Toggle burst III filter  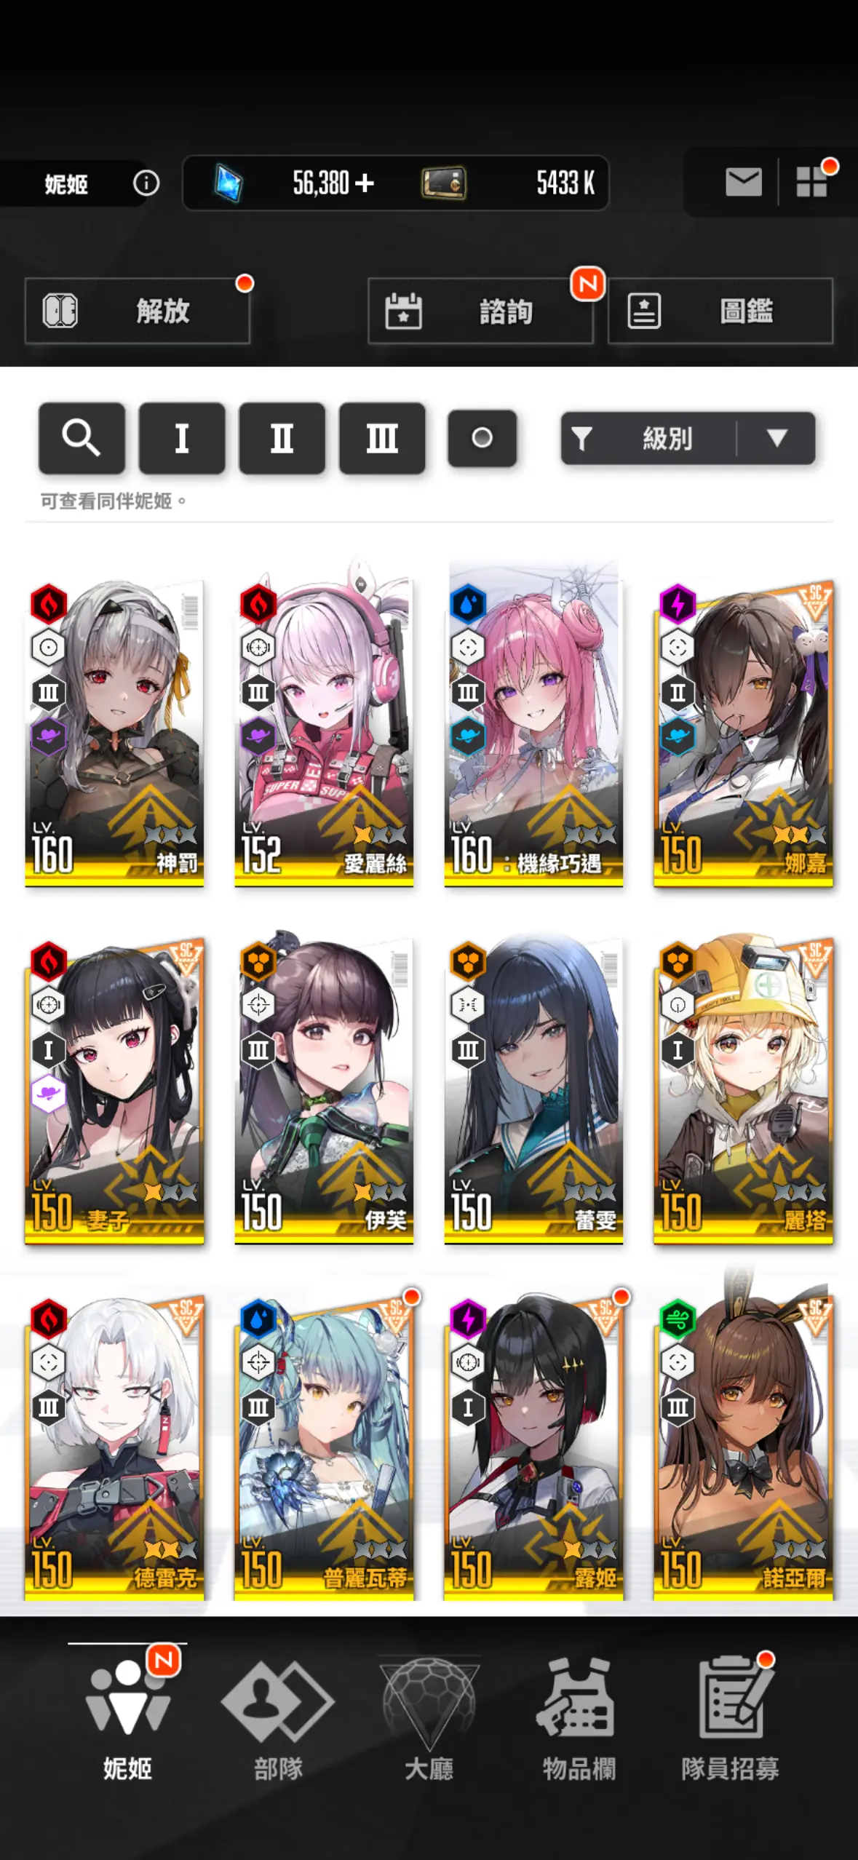coord(382,438)
